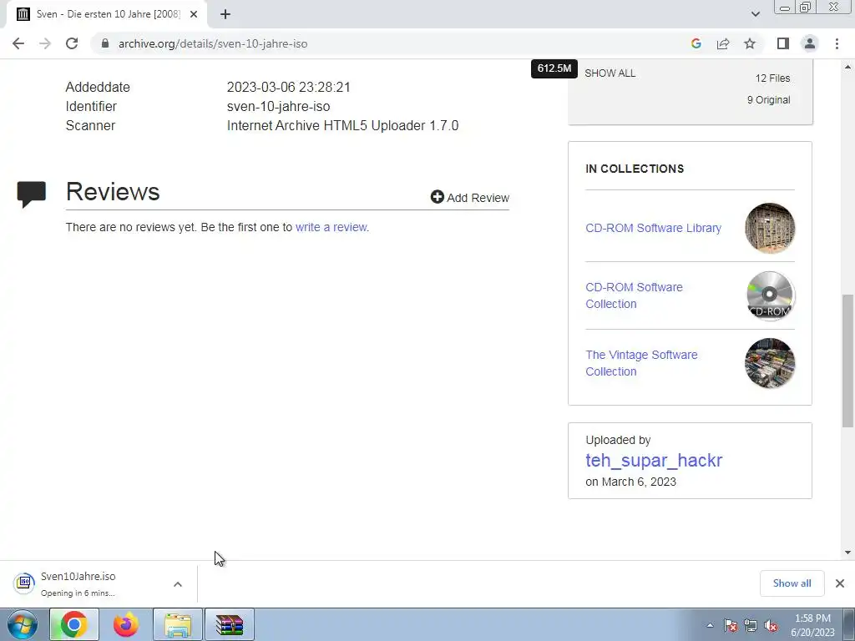Viewport: 855px width, 641px height.
Task: Launch Firefox from the taskbar
Action: (126, 624)
